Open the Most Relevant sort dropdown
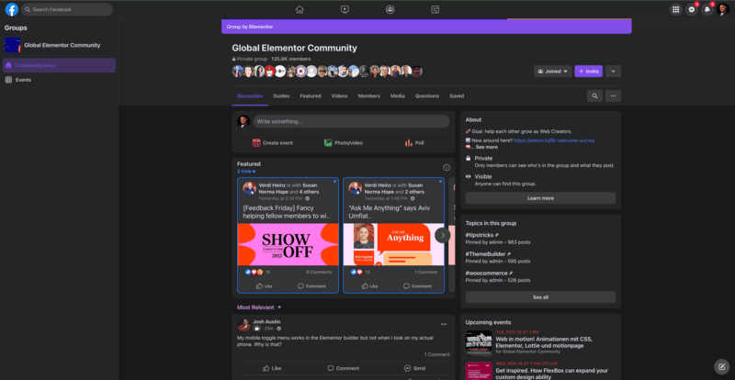Image resolution: width=735 pixels, height=380 pixels. [259, 307]
